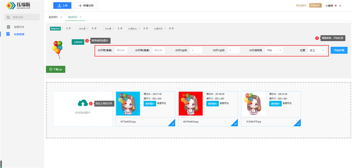
Task: Close the 加水印1 tab
Action: 61,17
